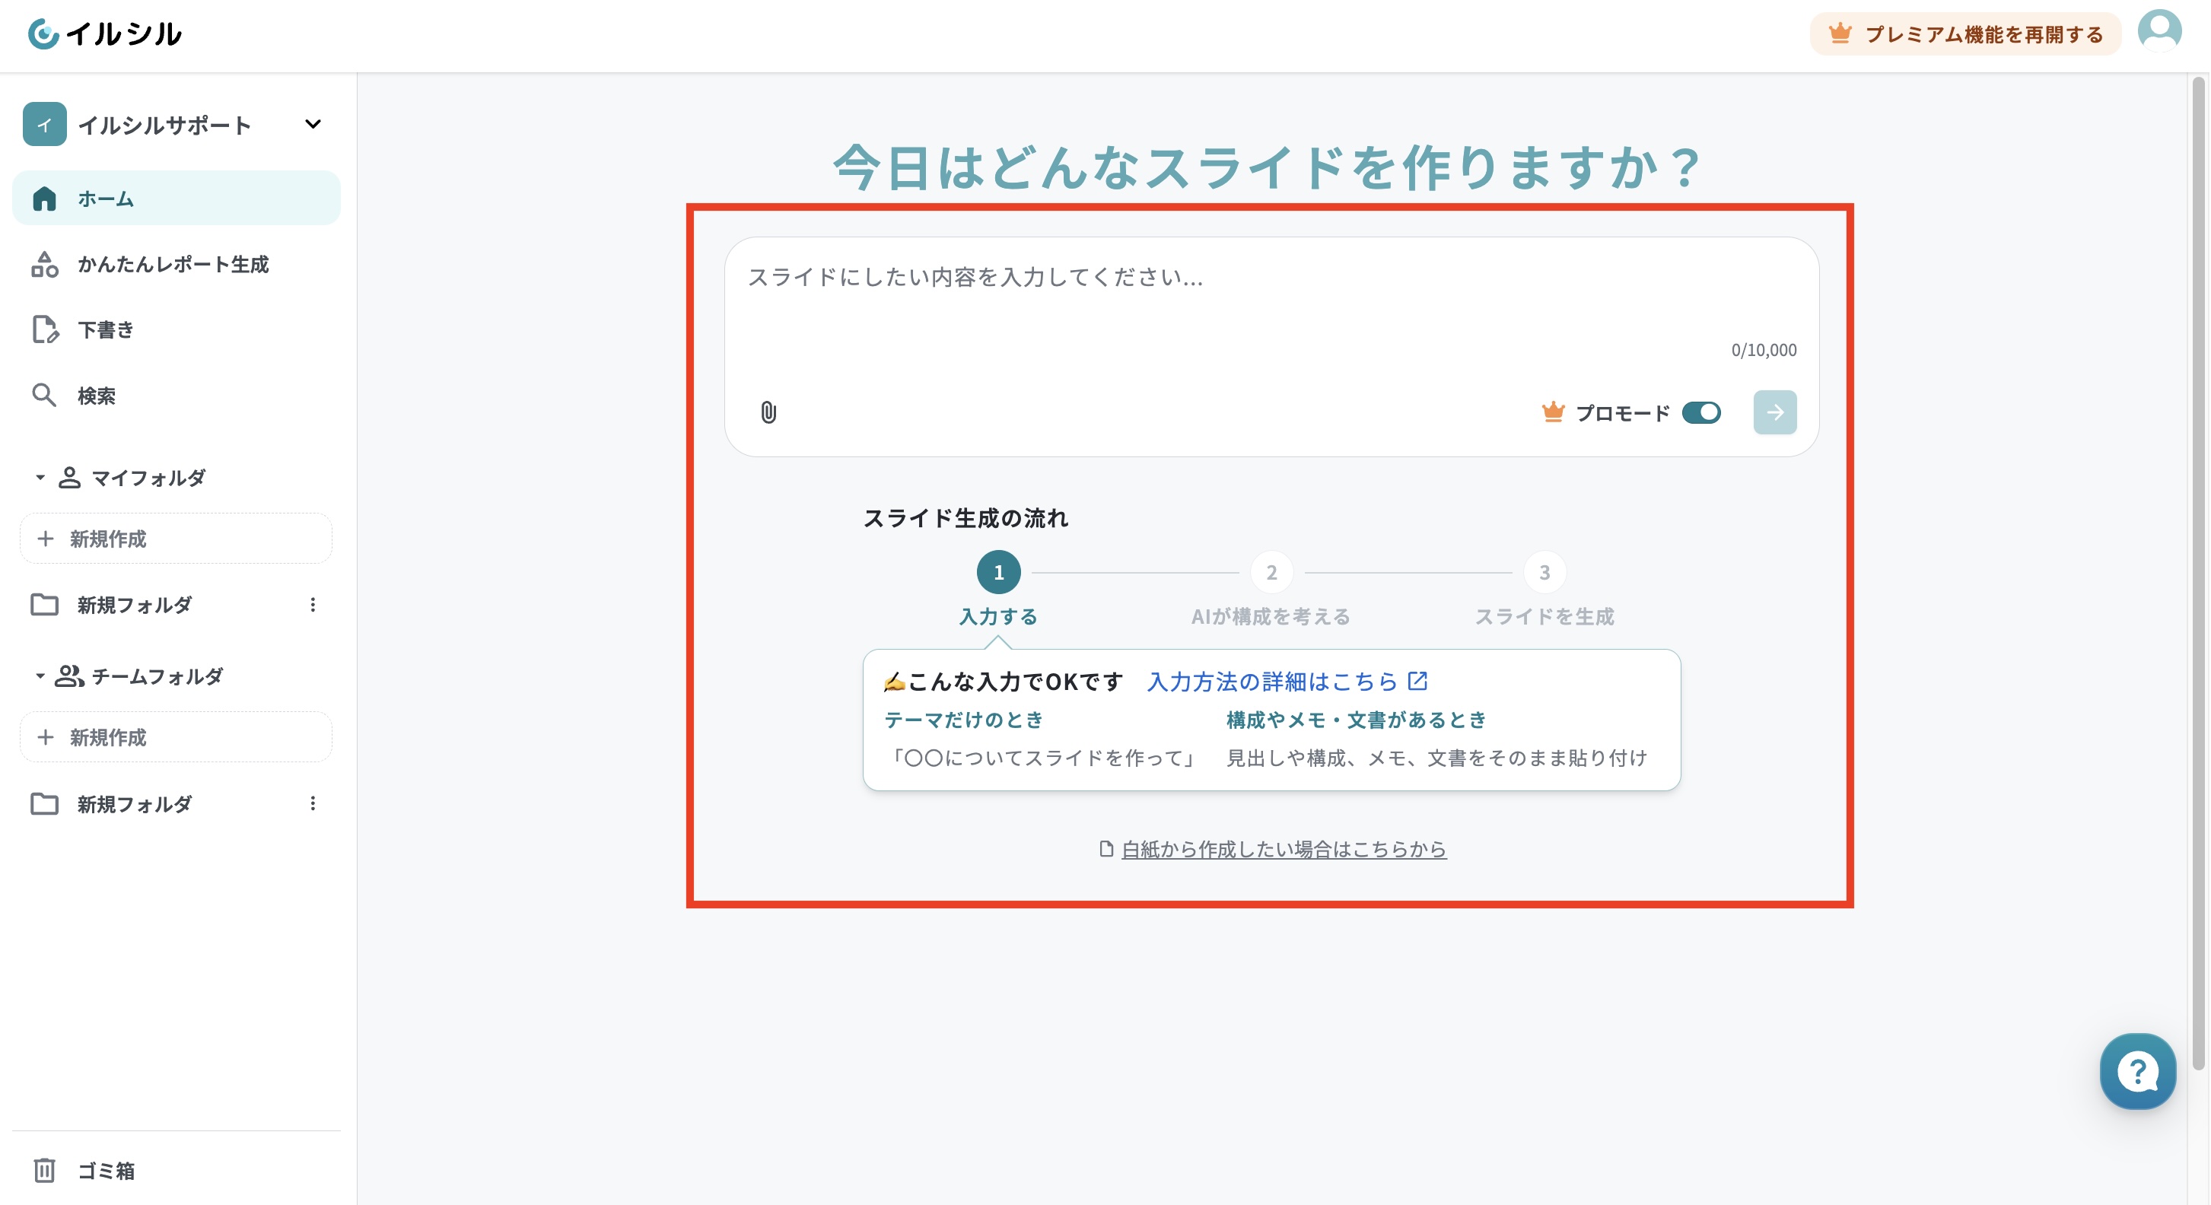Click the イルシル logo in the header
This screenshot has height=1205, width=2211.
pyautogui.click(x=105, y=34)
